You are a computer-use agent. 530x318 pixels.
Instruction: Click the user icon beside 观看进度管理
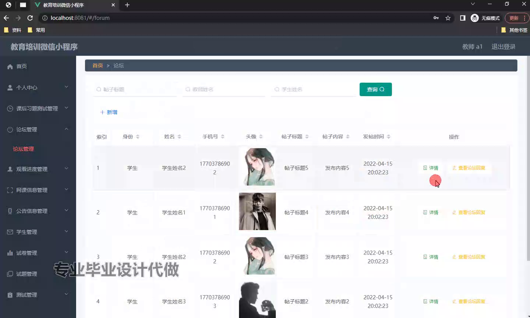(10, 169)
